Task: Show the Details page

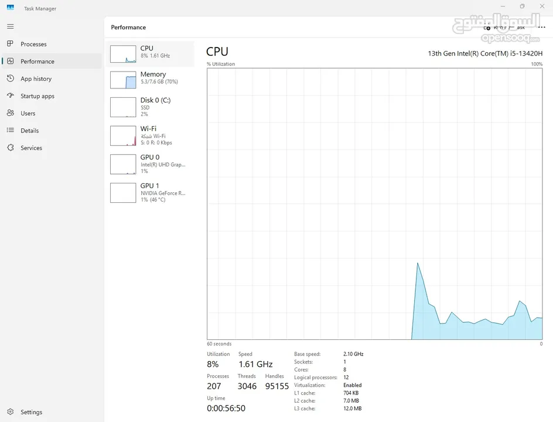Action: (30, 131)
